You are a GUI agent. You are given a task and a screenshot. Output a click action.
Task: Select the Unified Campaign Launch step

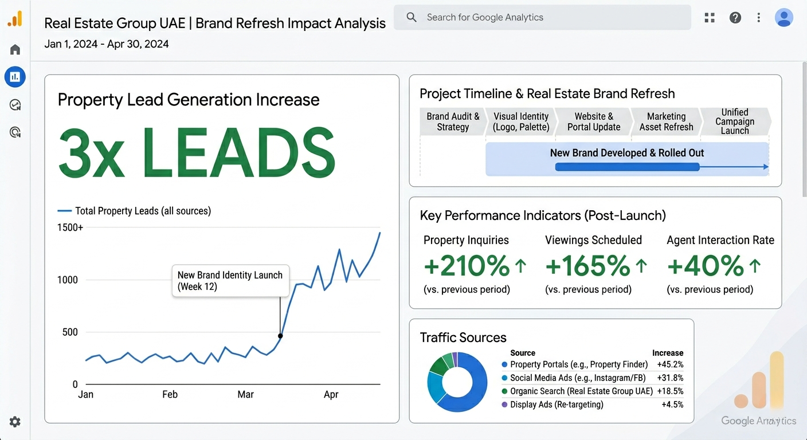(x=735, y=121)
